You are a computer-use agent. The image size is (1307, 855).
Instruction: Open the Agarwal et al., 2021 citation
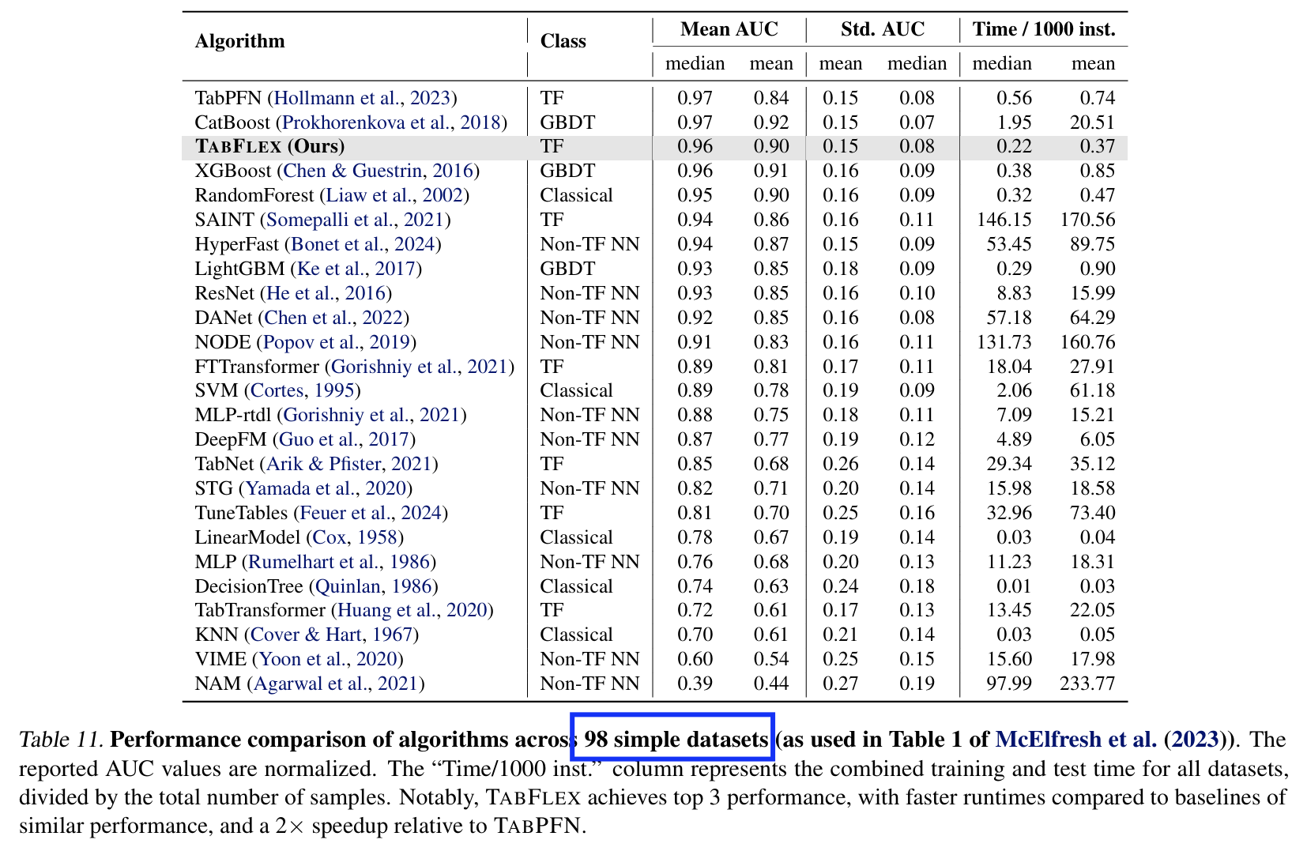[336, 684]
